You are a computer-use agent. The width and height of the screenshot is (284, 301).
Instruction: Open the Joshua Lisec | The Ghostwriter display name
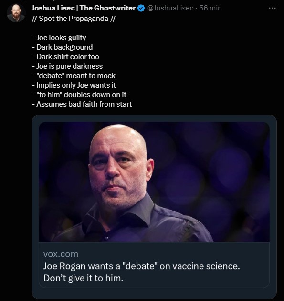(84, 8)
